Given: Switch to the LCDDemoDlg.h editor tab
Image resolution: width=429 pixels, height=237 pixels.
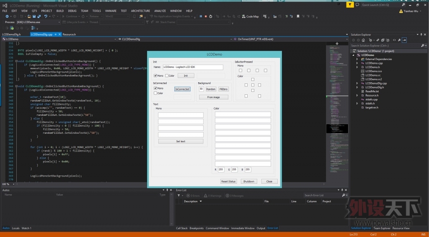Looking at the screenshot, I should pyautogui.click(x=11, y=34).
